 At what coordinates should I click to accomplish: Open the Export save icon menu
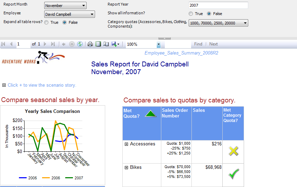click(115, 44)
